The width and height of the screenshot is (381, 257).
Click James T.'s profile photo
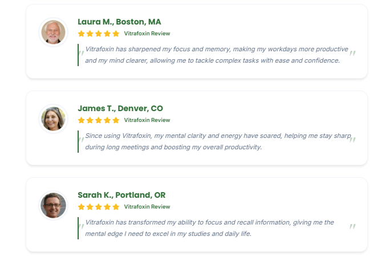click(53, 119)
